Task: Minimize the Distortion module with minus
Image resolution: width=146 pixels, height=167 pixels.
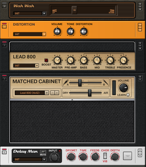Action: 140,27
